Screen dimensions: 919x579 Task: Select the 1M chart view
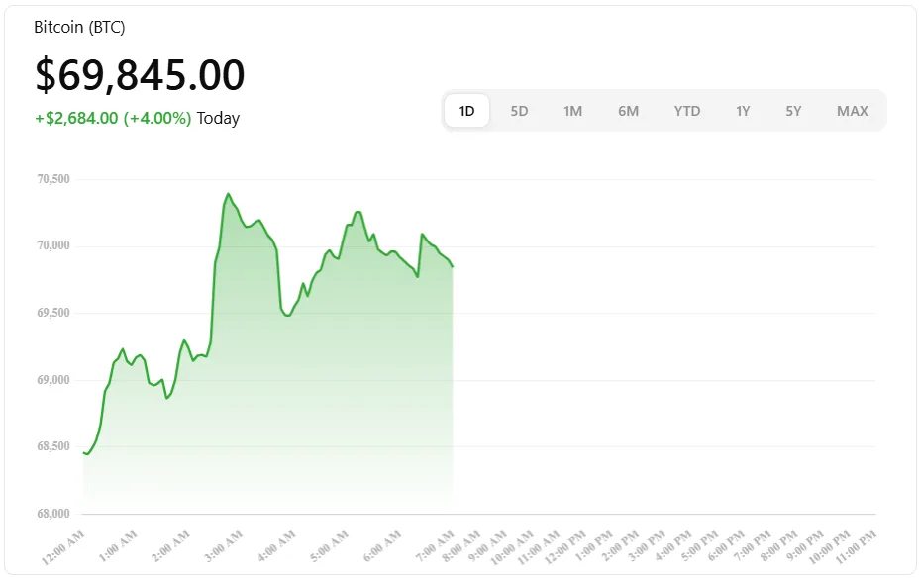click(x=573, y=111)
